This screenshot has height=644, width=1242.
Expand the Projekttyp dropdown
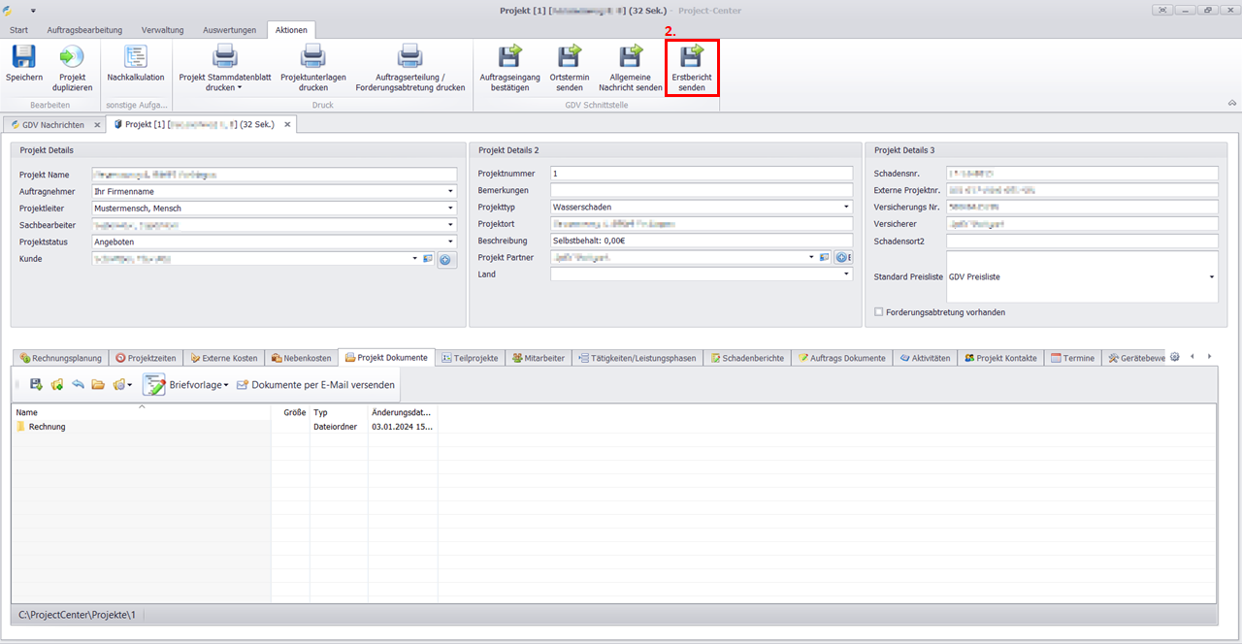tap(847, 208)
